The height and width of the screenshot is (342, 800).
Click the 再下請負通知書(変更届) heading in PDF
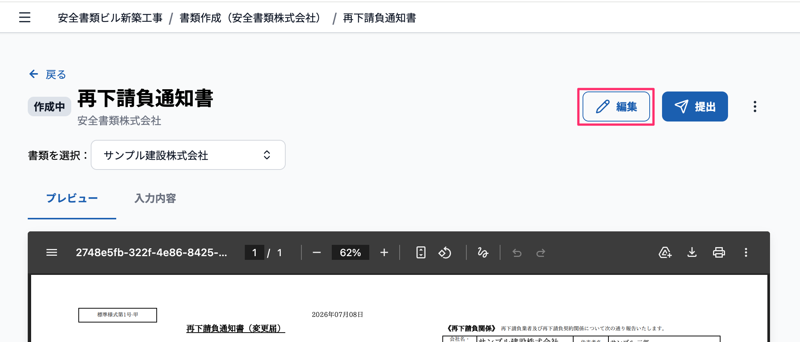[236, 328]
